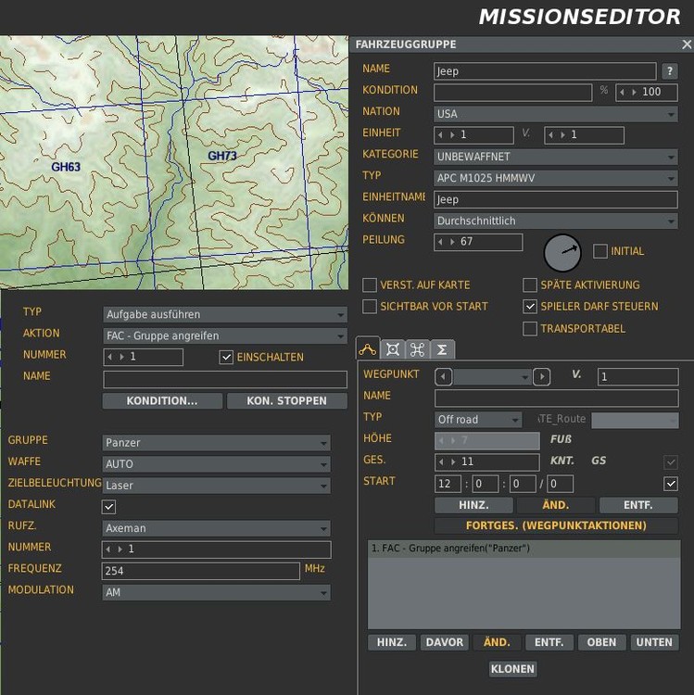Viewport: 694px width, 695px height.
Task: Open the target-square tab icon
Action: coord(393,349)
